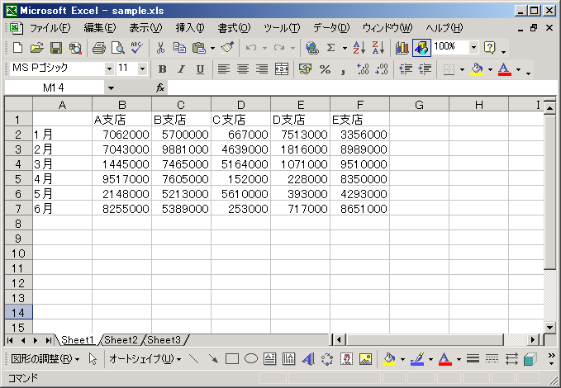
Task: Click the Microsoft Excel Help icon
Action: (489, 48)
